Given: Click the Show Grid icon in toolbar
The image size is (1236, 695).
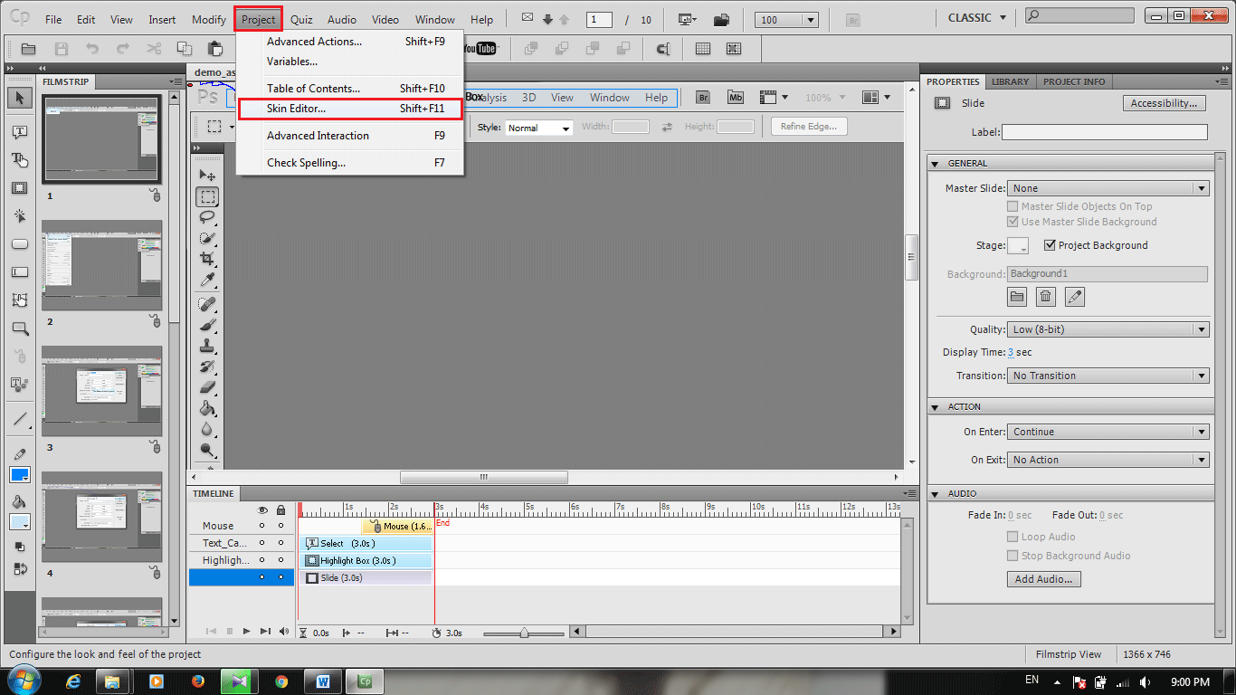Looking at the screenshot, I should point(703,49).
